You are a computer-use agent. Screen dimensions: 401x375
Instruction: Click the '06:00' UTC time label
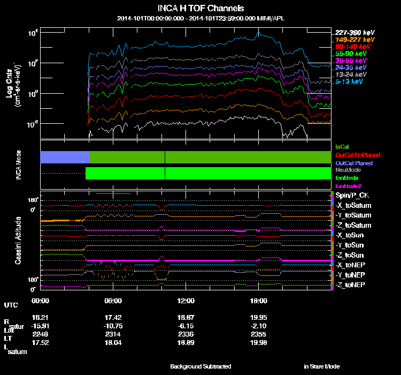113,301
